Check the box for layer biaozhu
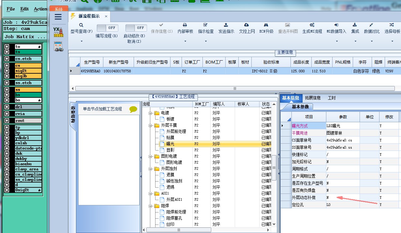The image size is (401, 233). pos(7,164)
